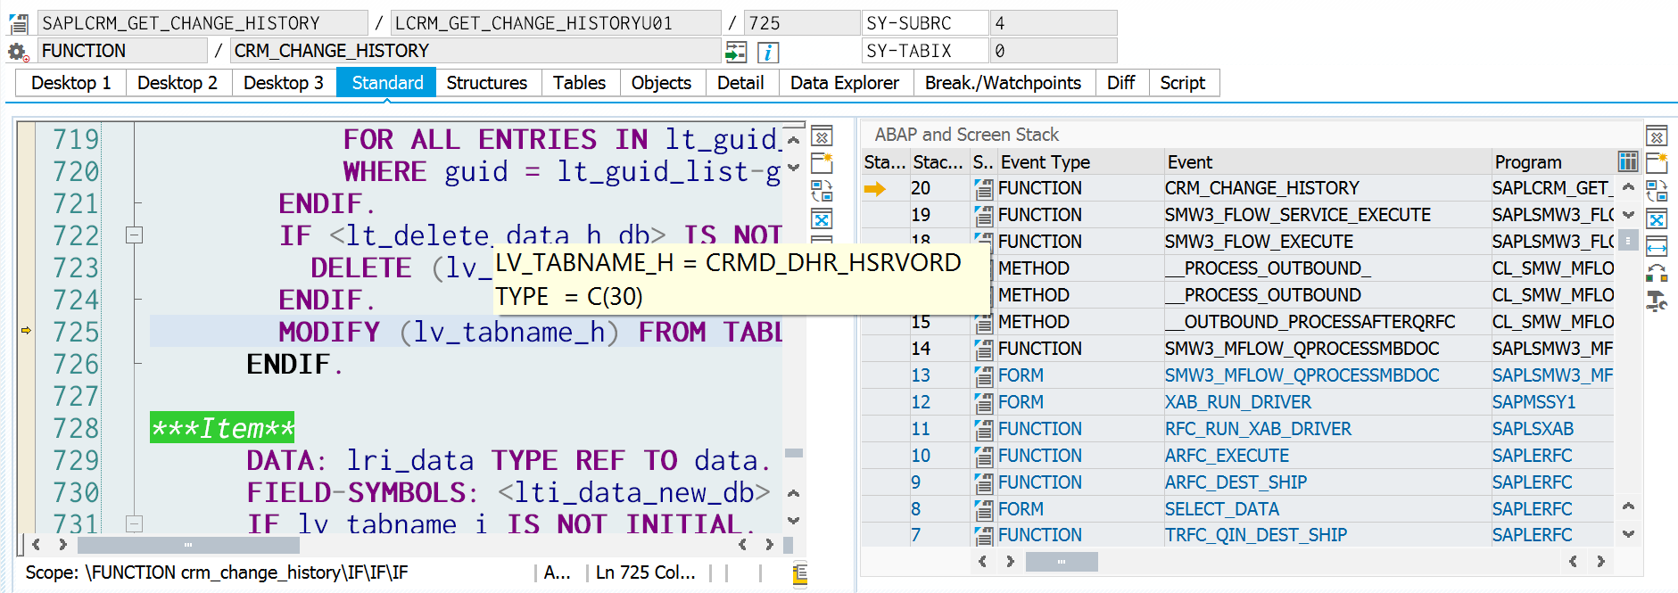Open XAB_RUN_DRIVER event link
This screenshot has height=593, width=1678.
[1237, 402]
